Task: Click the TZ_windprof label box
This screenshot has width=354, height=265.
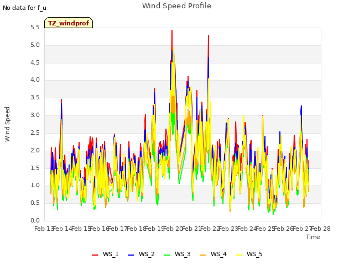Action: pyautogui.click(x=69, y=23)
